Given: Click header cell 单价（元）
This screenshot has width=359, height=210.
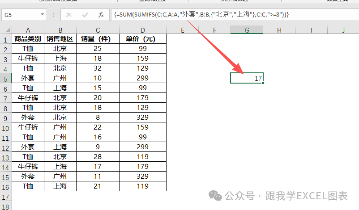Looking at the screenshot, I should 143,39.
